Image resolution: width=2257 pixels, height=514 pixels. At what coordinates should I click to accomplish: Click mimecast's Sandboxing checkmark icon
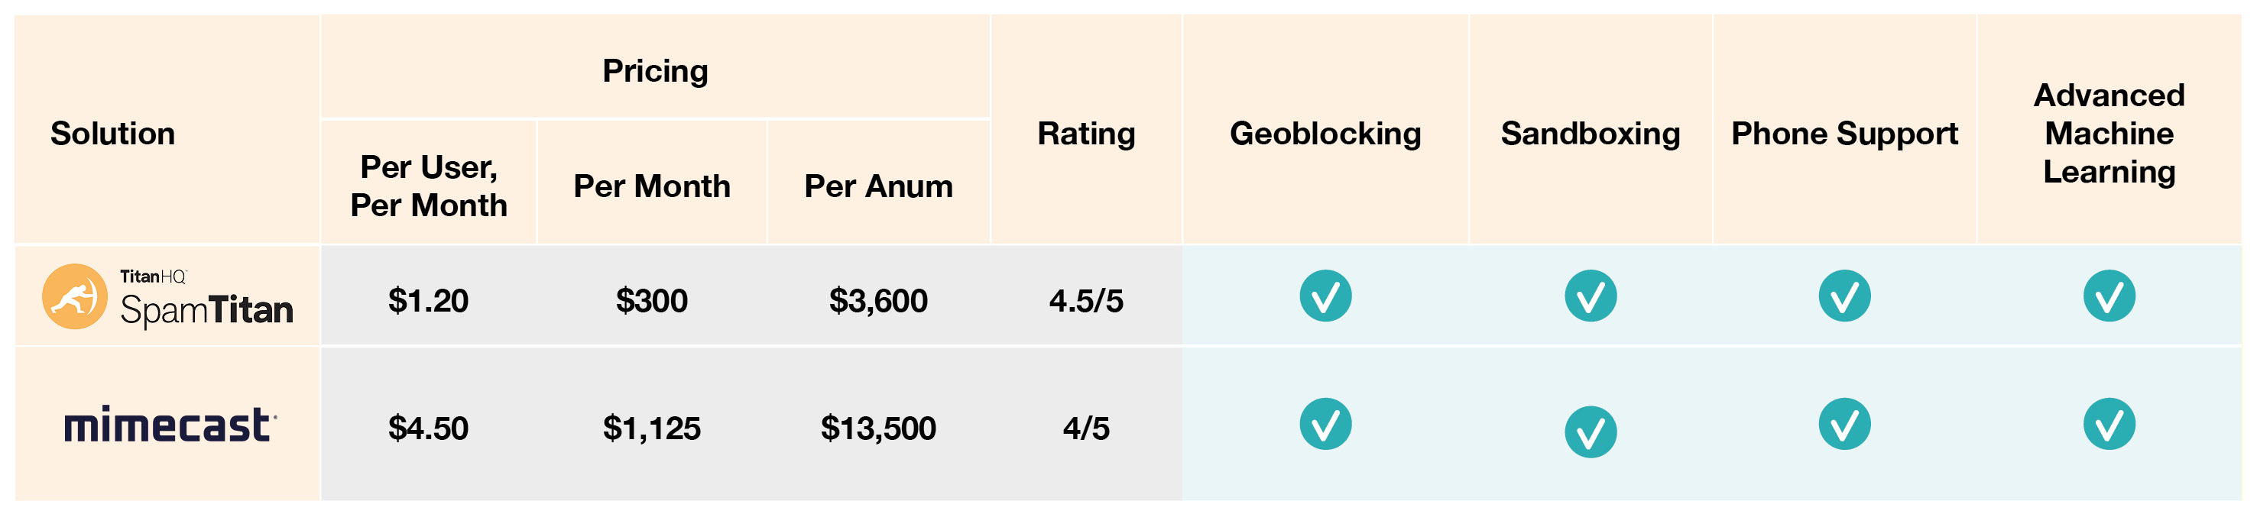click(1591, 432)
